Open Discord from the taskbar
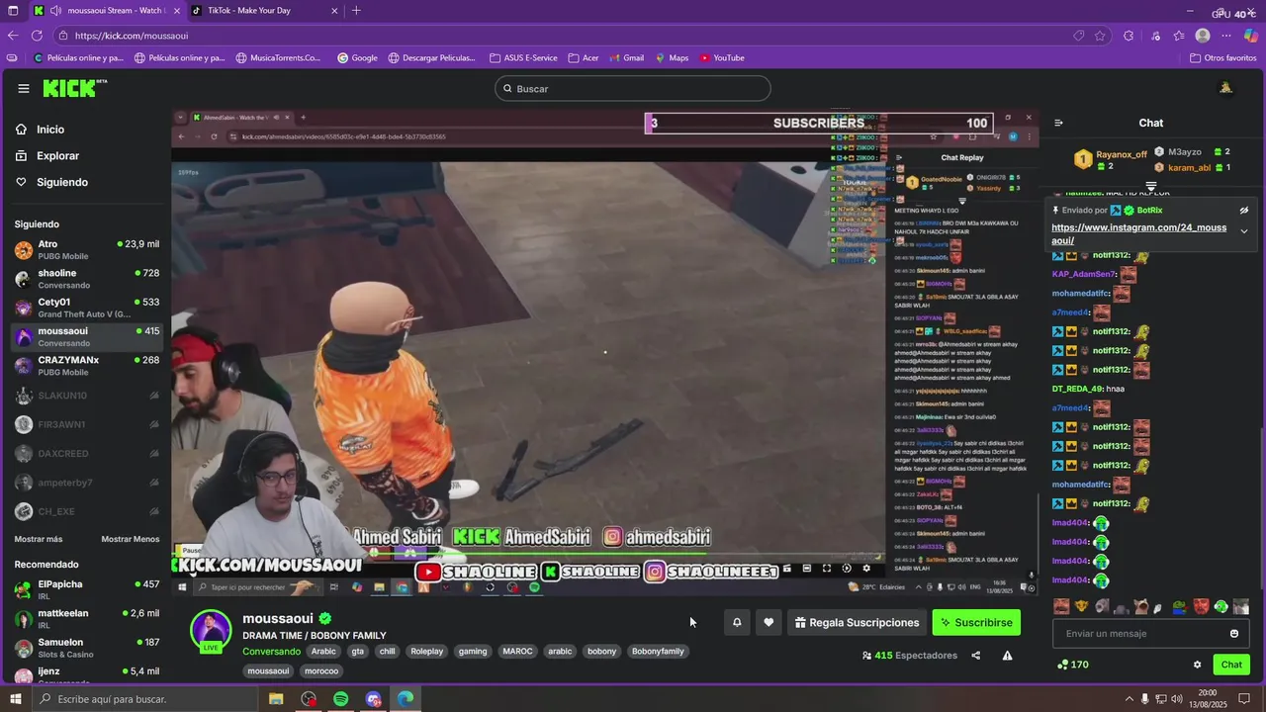The height and width of the screenshot is (712, 1266). tap(374, 699)
